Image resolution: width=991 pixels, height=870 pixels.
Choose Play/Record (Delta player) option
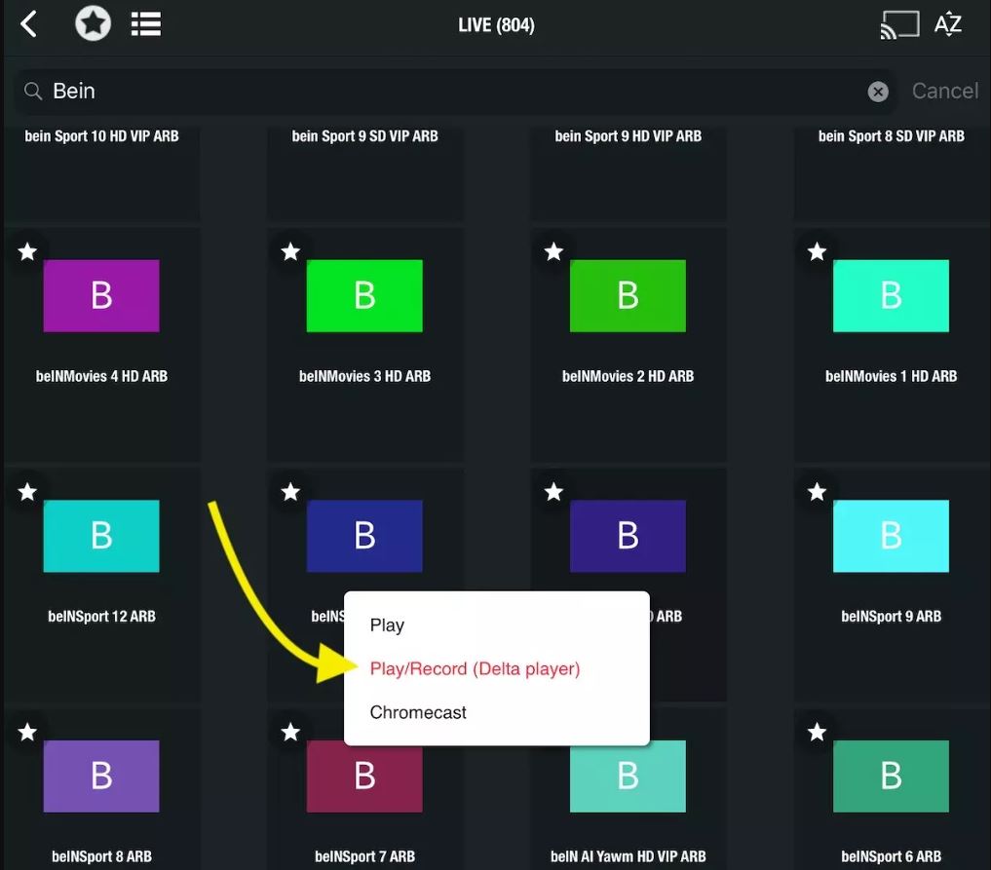point(475,669)
